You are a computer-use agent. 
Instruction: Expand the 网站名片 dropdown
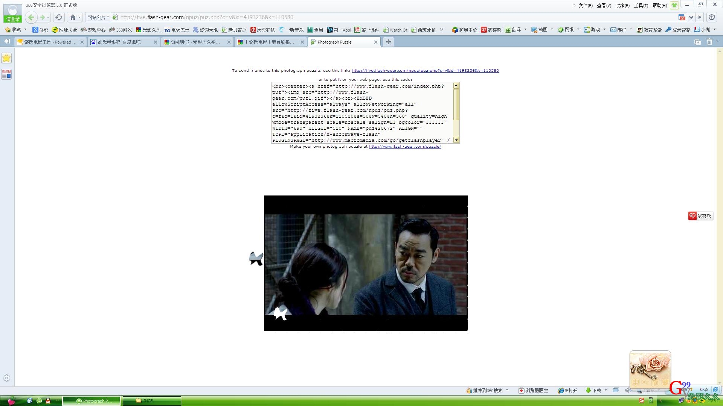98,17
